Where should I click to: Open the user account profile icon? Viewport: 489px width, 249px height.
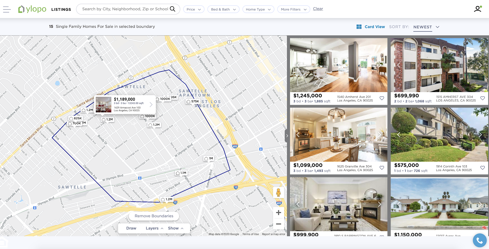[x=477, y=9]
